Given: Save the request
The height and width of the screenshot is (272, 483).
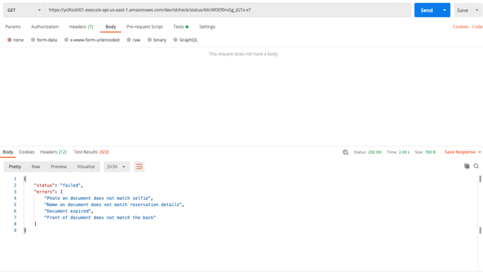Looking at the screenshot, I should 463,10.
